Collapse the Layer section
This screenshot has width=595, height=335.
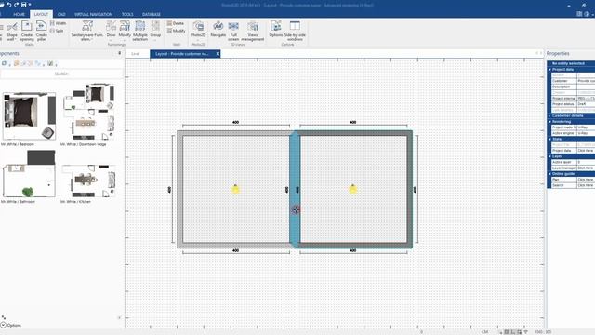(549, 156)
